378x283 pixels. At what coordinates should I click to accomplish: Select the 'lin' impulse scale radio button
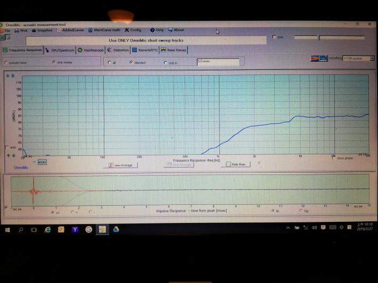click(273, 211)
